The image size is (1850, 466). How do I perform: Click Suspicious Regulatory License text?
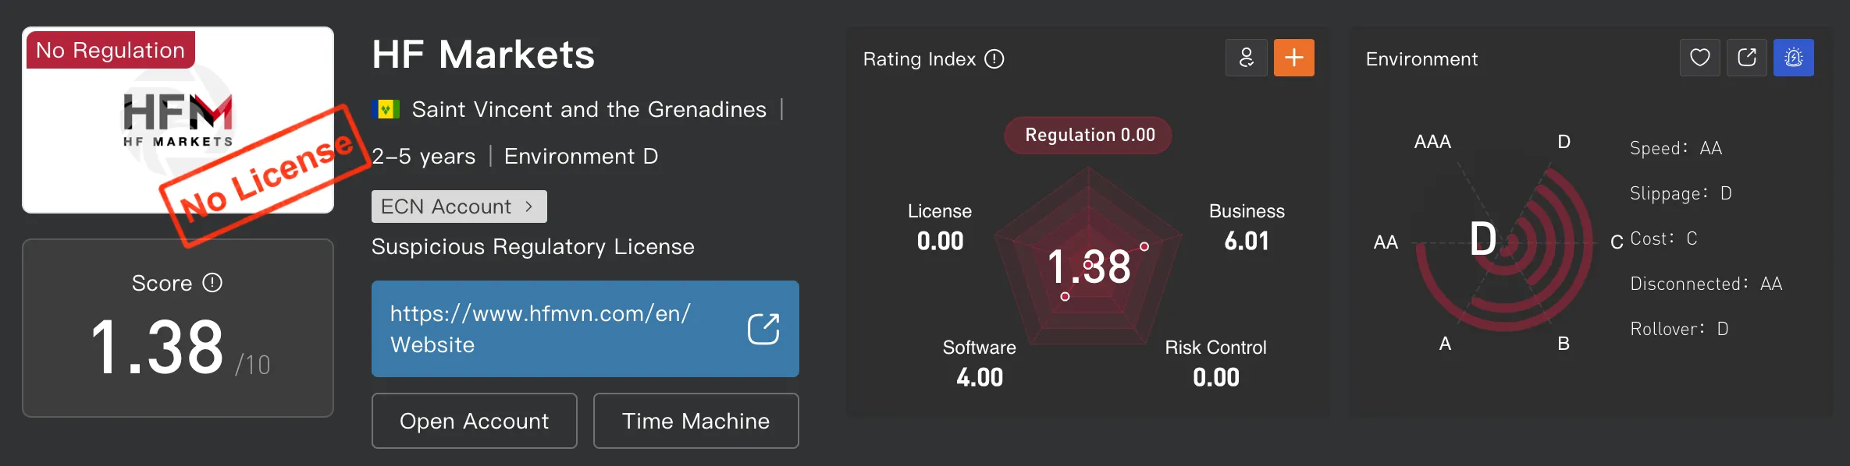[x=533, y=246]
